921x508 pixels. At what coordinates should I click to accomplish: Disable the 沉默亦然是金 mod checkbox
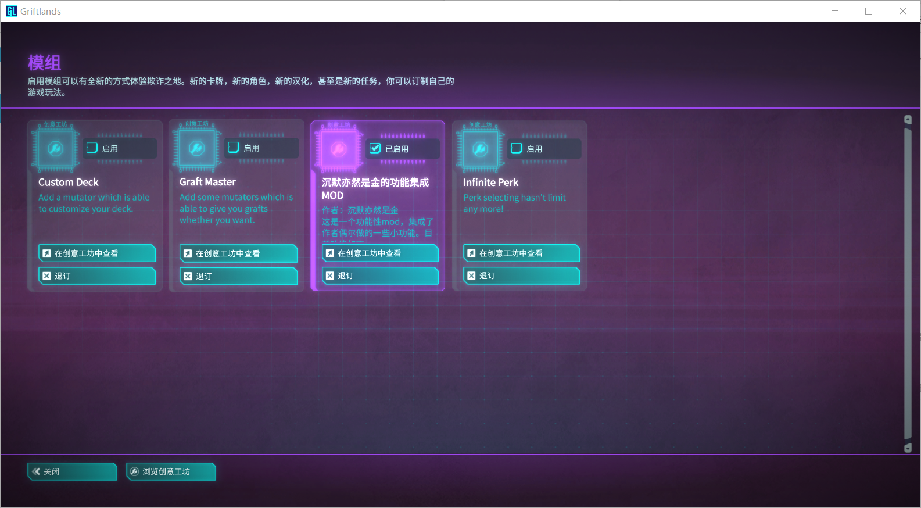click(375, 149)
